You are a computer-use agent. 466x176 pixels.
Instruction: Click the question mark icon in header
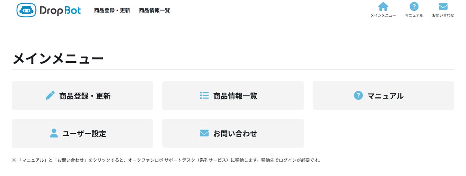414,7
